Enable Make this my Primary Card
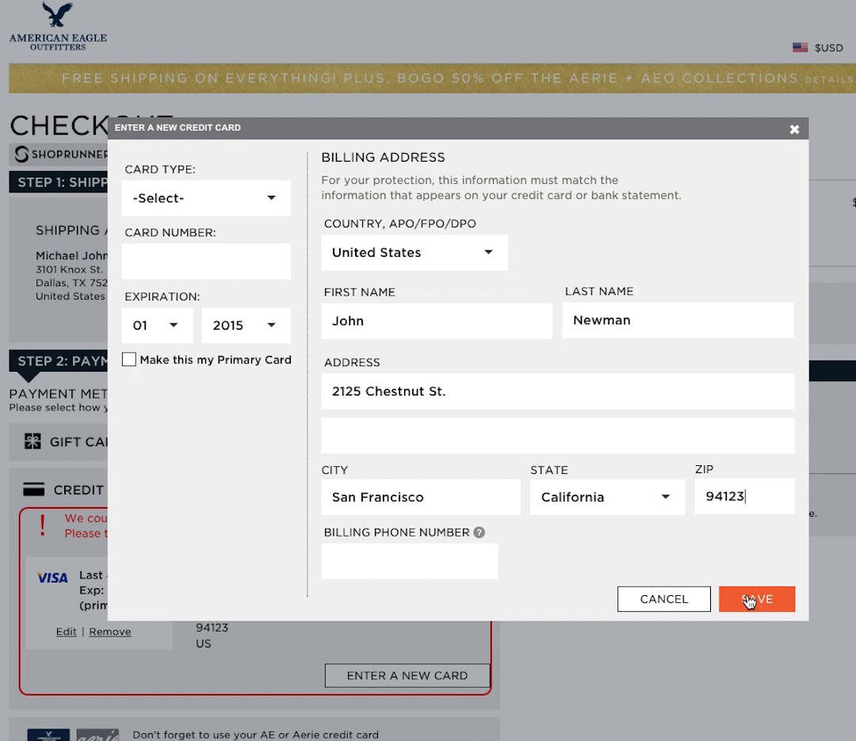 click(x=129, y=359)
